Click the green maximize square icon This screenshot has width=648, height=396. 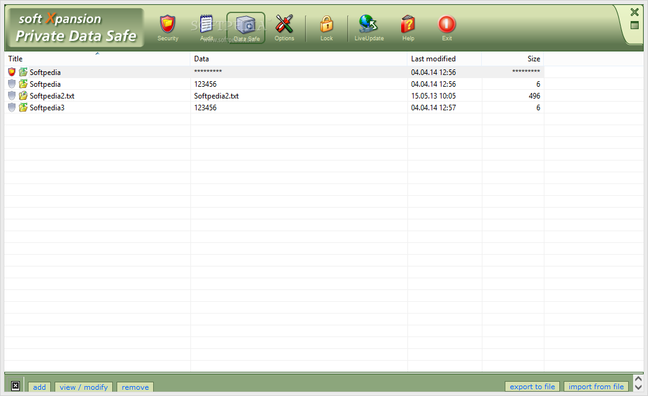tap(634, 25)
